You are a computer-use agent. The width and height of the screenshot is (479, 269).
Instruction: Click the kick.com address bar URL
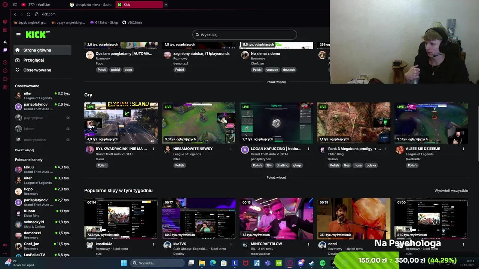point(49,14)
